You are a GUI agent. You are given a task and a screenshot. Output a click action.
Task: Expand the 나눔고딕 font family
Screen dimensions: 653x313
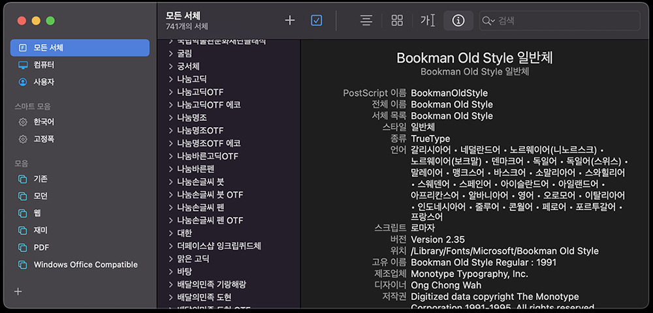click(x=170, y=79)
